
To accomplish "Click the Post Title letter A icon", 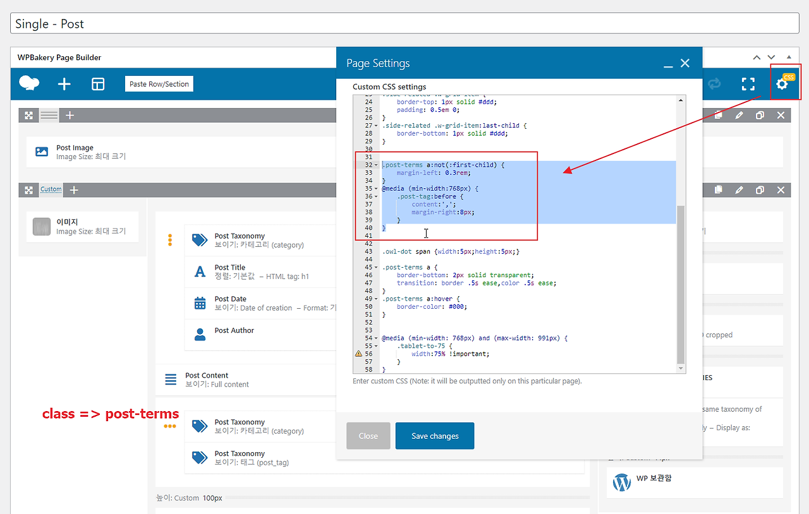I will point(200,272).
